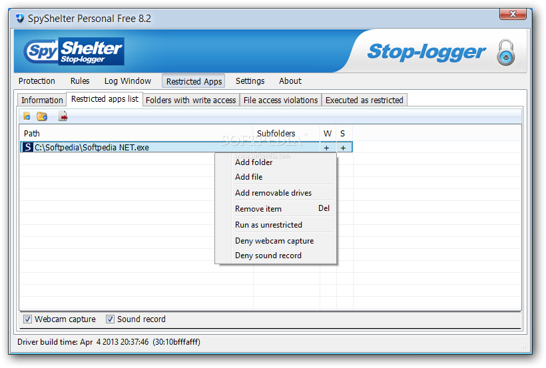Open the Protection menu
The image size is (546, 368).
(x=37, y=81)
